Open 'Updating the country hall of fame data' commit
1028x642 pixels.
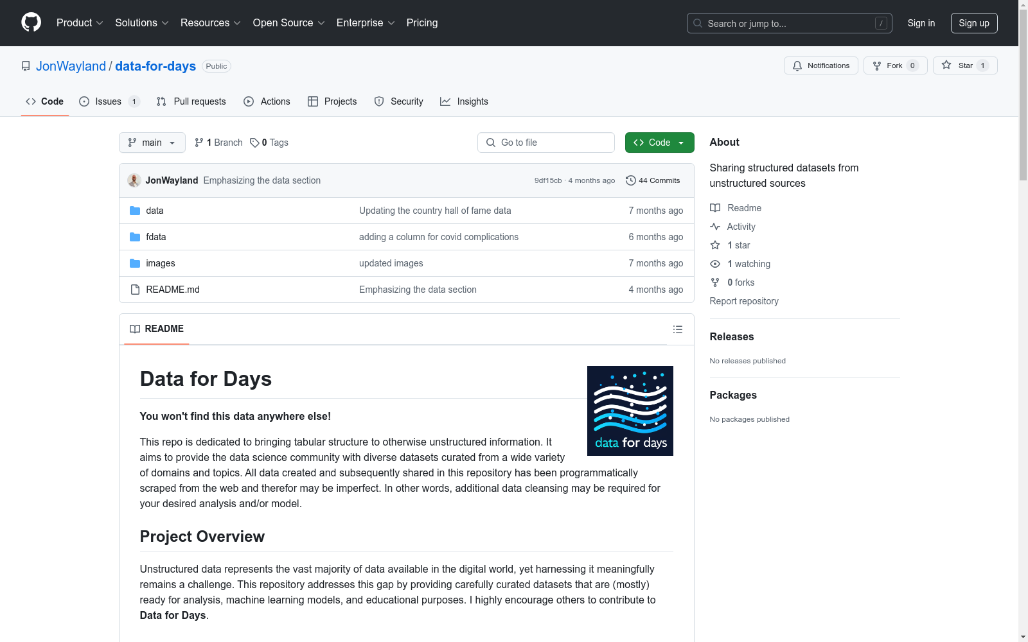point(435,211)
